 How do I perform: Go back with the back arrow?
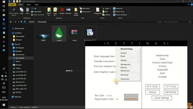coord(11,22)
